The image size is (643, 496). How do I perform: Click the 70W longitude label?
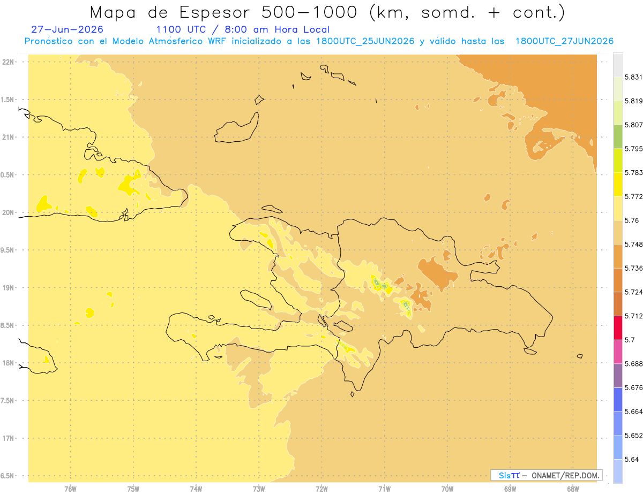point(447,489)
